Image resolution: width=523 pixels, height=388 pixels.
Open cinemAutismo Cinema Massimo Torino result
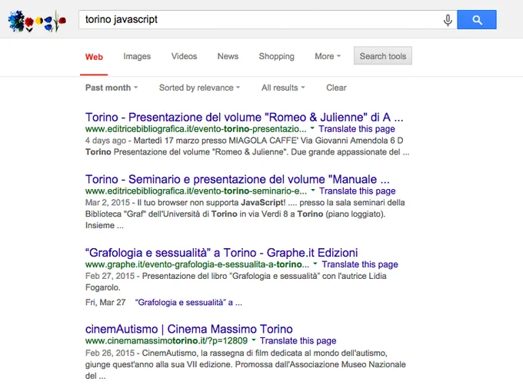pyautogui.click(x=189, y=329)
